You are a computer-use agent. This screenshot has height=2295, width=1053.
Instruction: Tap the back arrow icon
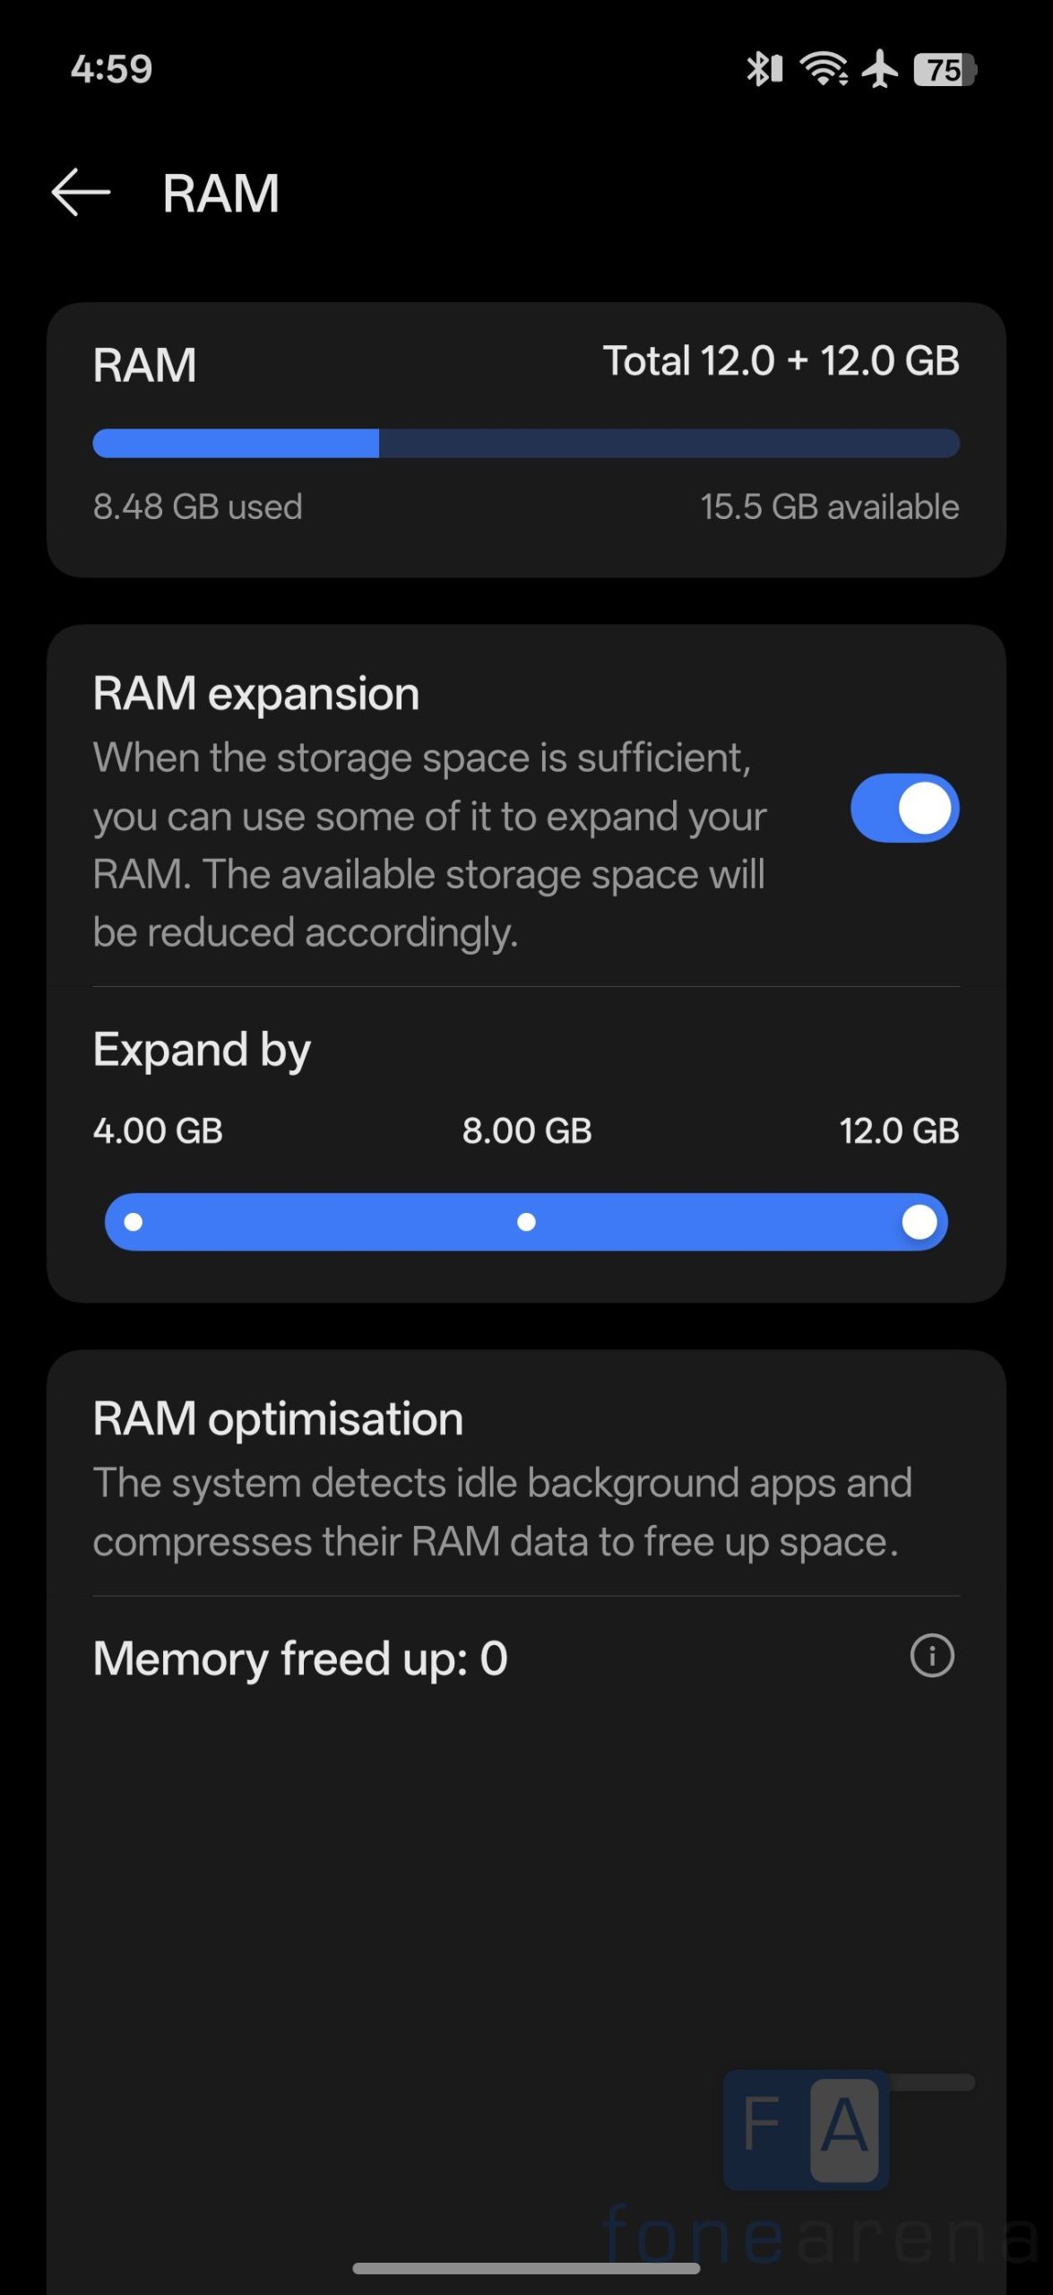pos(81,192)
